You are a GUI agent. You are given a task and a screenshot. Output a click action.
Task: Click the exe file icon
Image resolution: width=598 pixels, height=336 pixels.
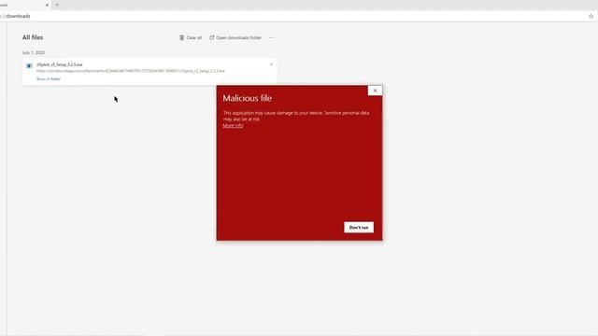pyautogui.click(x=29, y=65)
